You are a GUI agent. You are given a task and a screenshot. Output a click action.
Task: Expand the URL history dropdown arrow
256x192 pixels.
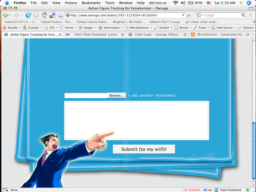pos(183,15)
